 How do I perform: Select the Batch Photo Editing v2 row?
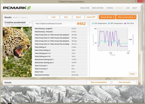[x=61, y=50]
